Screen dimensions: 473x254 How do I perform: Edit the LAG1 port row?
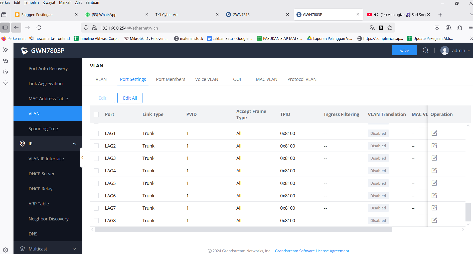point(434,133)
